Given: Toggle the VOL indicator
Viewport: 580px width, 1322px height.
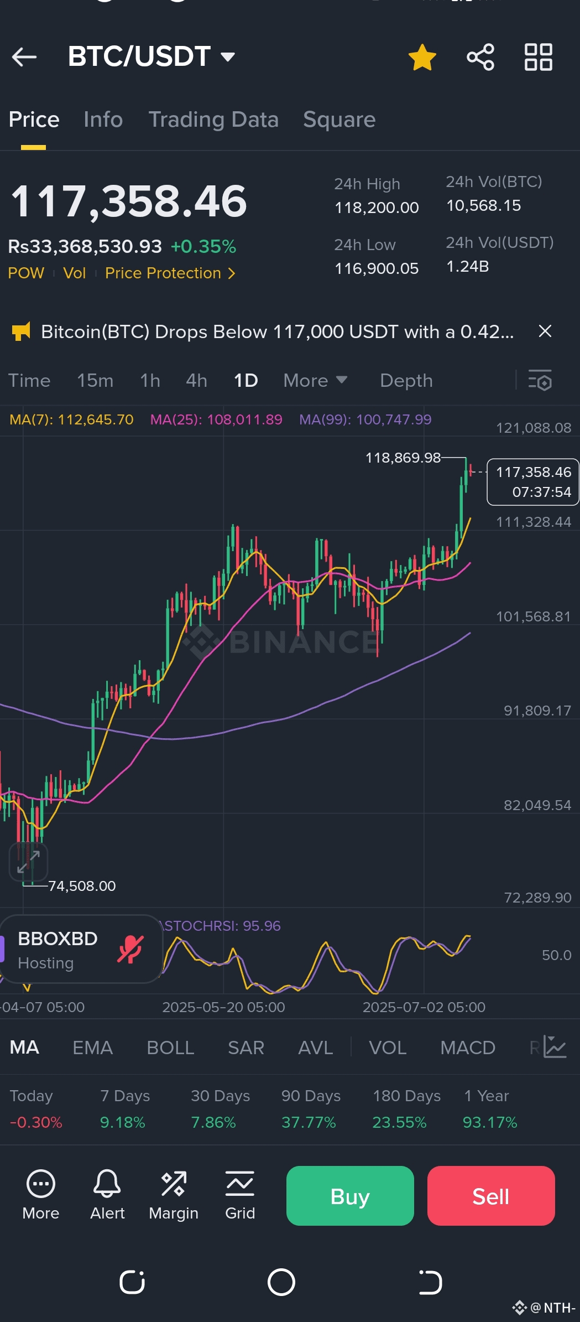Looking at the screenshot, I should (x=388, y=1048).
